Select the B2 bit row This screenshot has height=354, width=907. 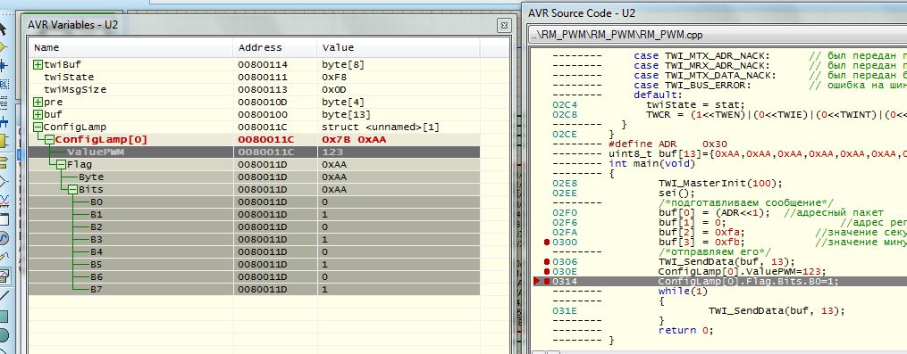(254, 227)
